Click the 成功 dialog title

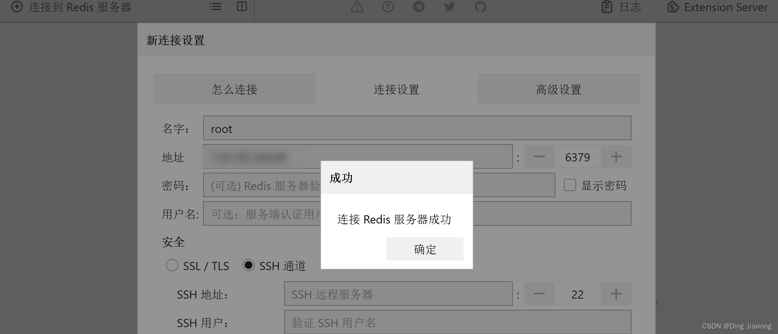(x=341, y=178)
